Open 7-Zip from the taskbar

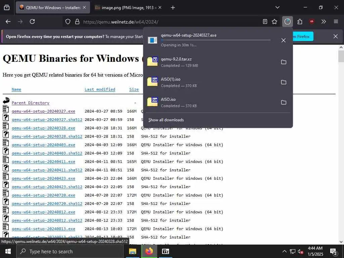click(x=165, y=251)
